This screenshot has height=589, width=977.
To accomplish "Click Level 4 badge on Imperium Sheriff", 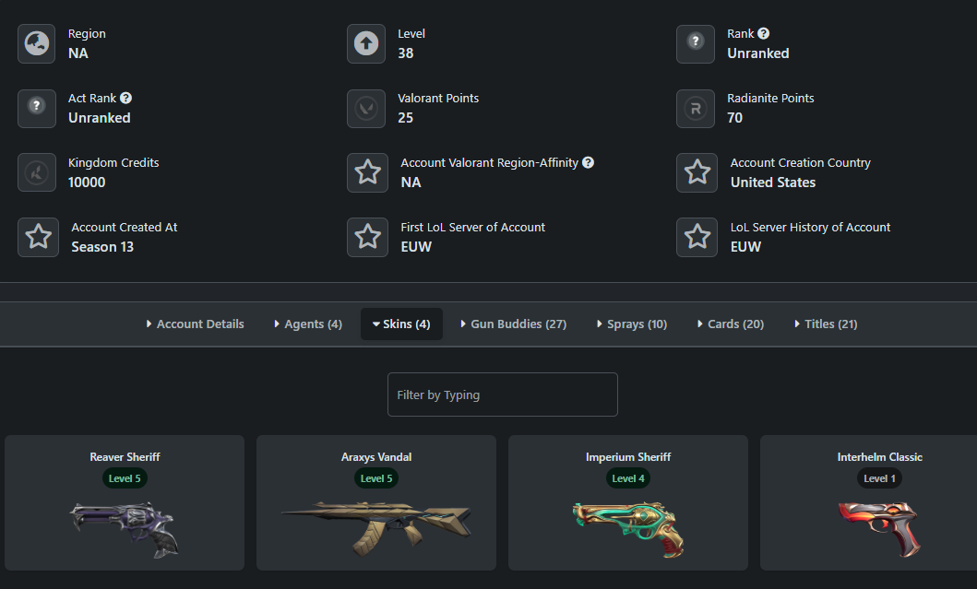I will pos(628,478).
